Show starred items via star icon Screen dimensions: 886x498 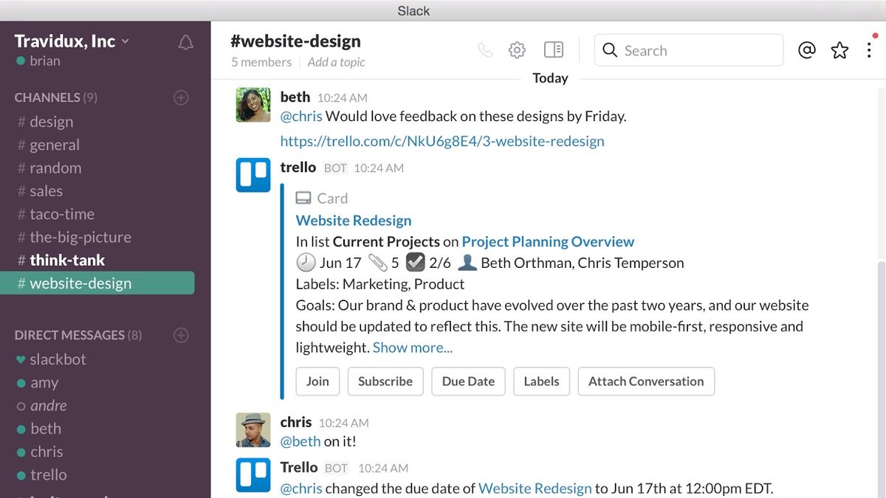839,50
